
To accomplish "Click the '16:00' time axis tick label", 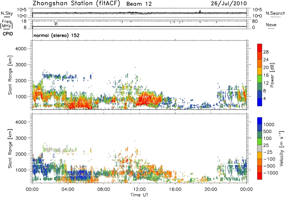I will [175, 190].
